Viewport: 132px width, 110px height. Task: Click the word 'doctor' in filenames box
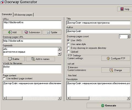click(x=6, y=67)
